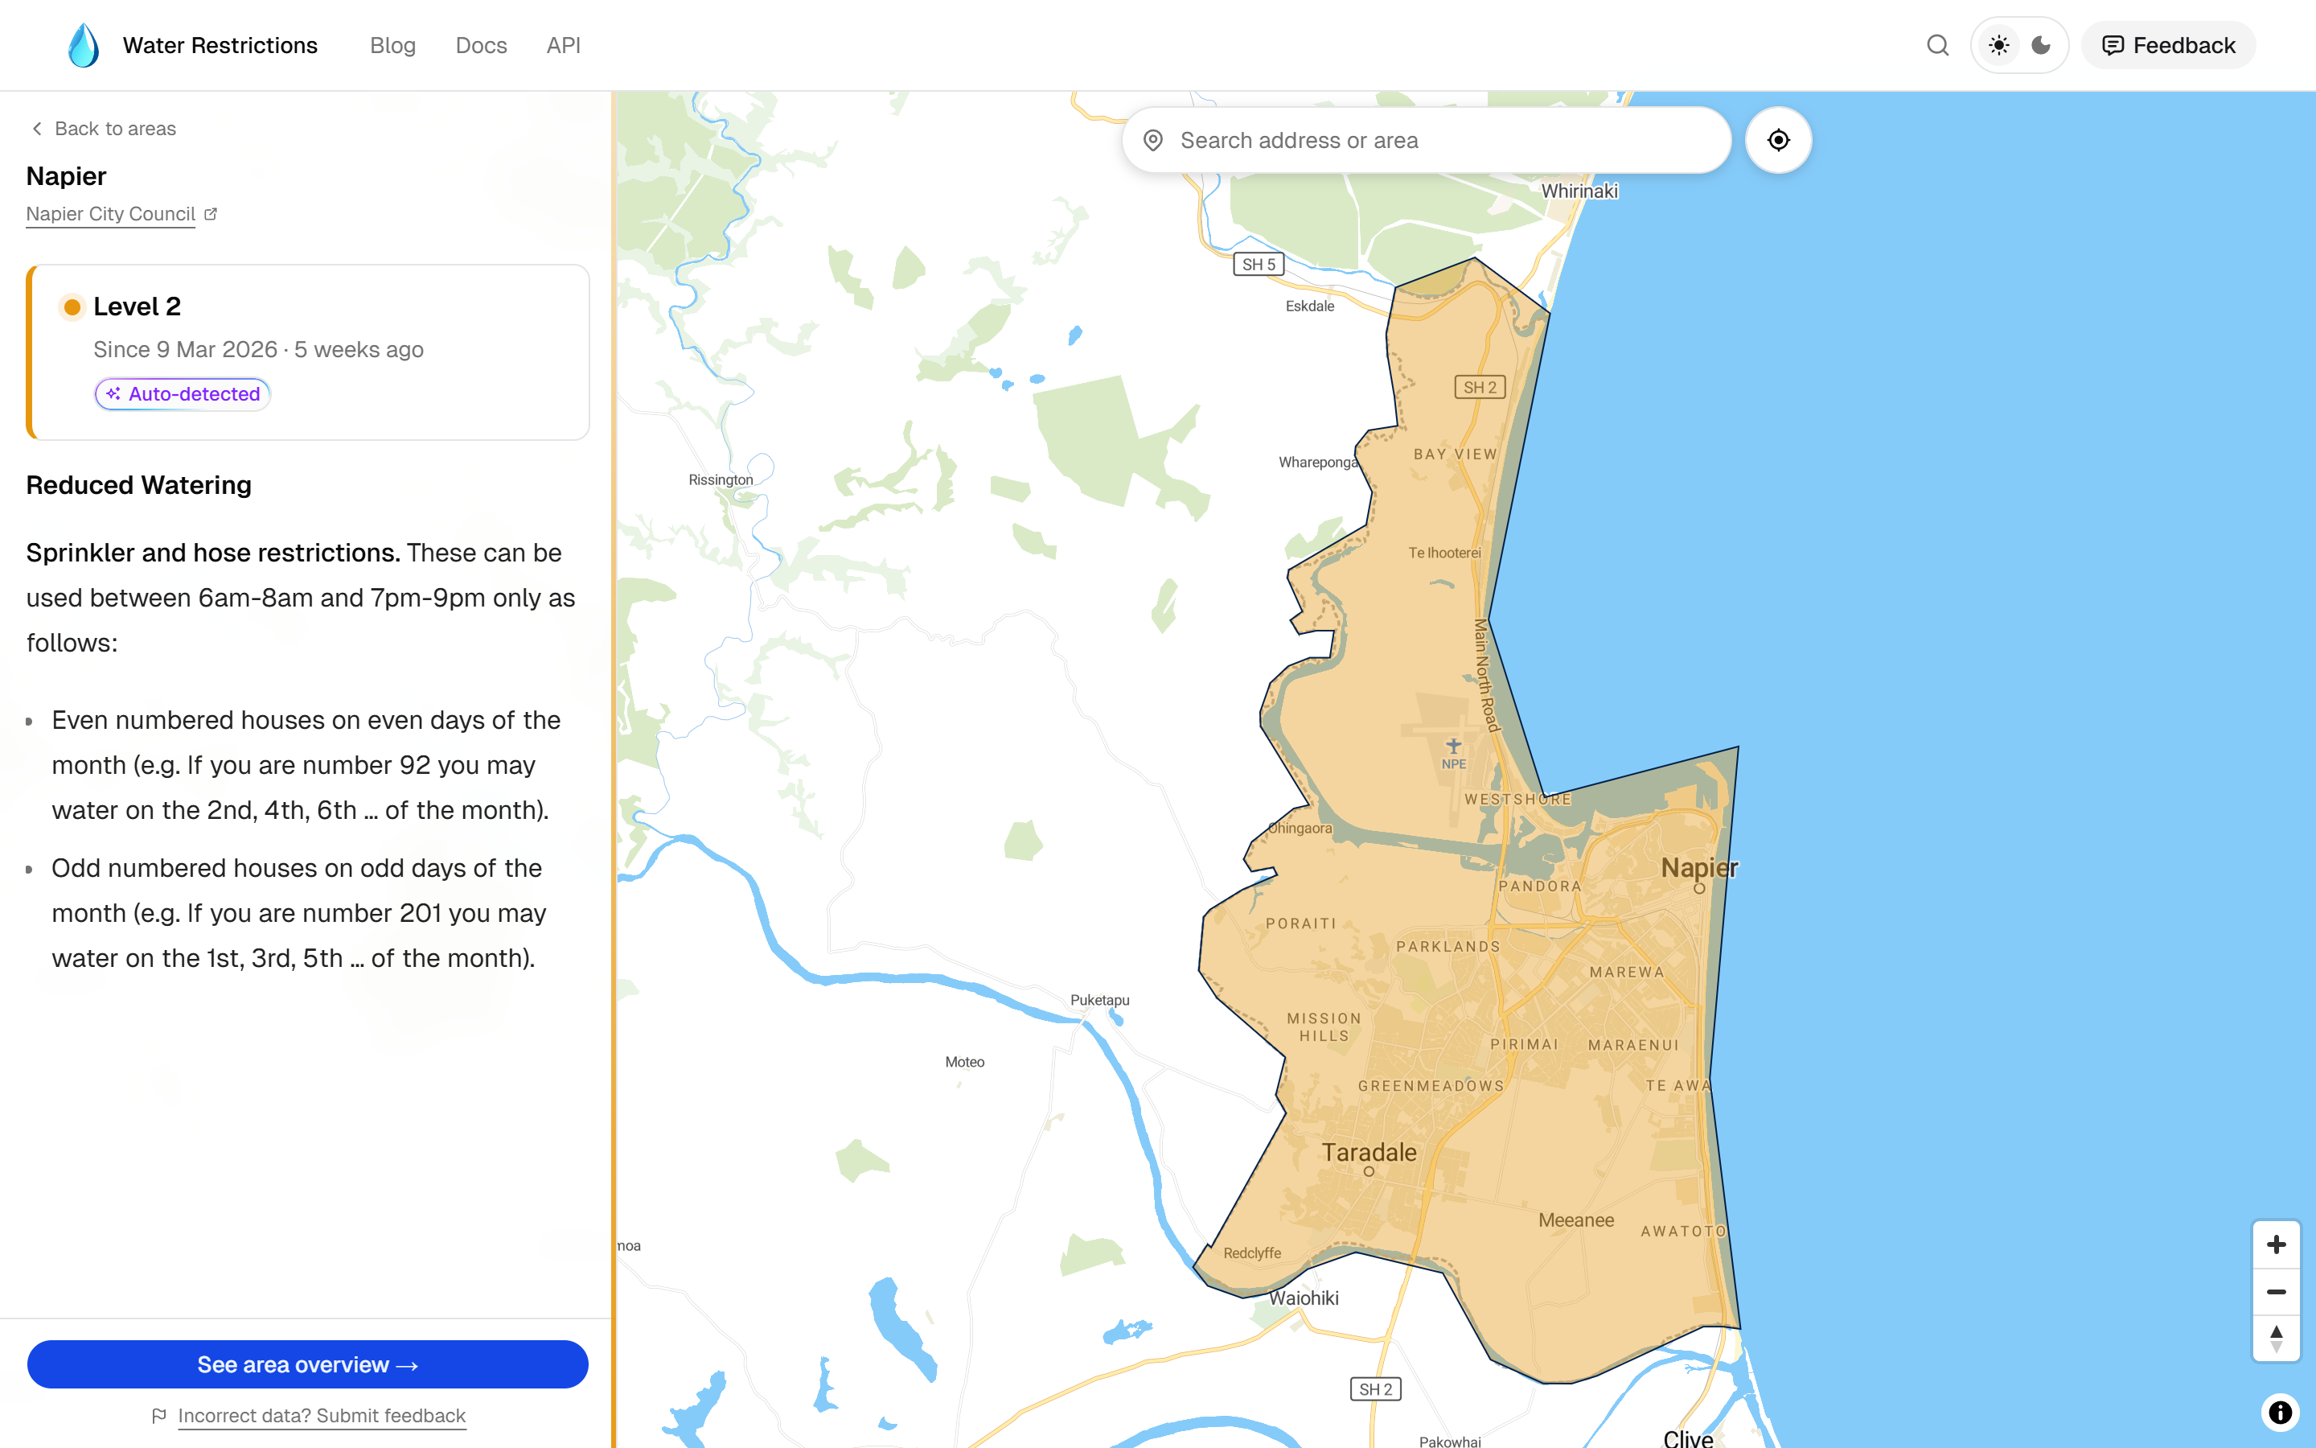The image size is (2316, 1448).
Task: Click Incorrect data? Submit feedback link
Action: coord(322,1416)
